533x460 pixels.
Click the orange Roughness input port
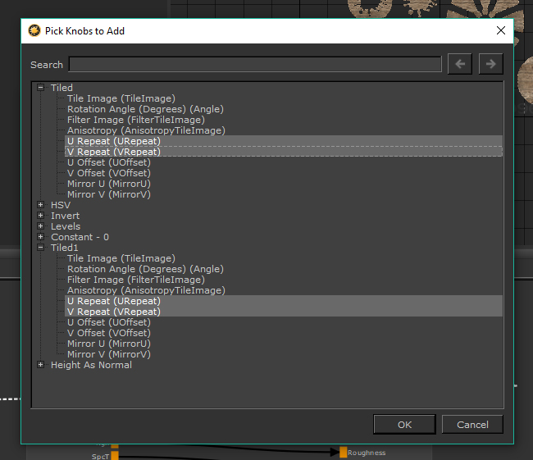(x=344, y=453)
